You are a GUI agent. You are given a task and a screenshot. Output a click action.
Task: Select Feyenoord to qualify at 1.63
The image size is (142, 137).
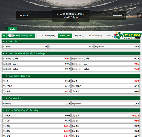pos(105,103)
